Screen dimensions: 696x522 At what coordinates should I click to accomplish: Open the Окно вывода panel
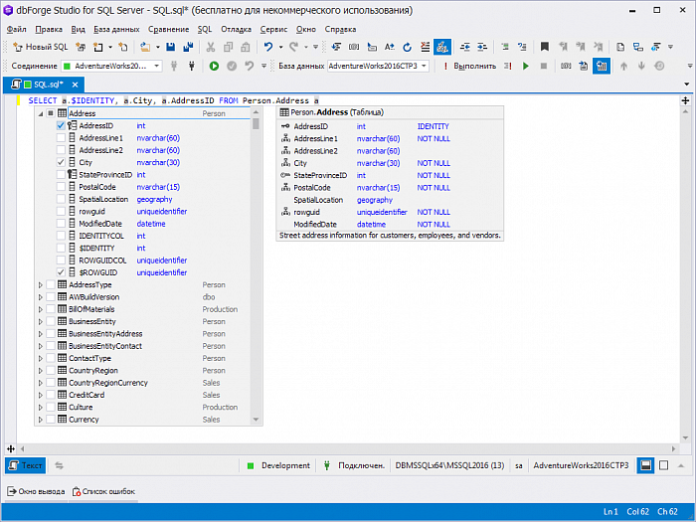(36, 491)
